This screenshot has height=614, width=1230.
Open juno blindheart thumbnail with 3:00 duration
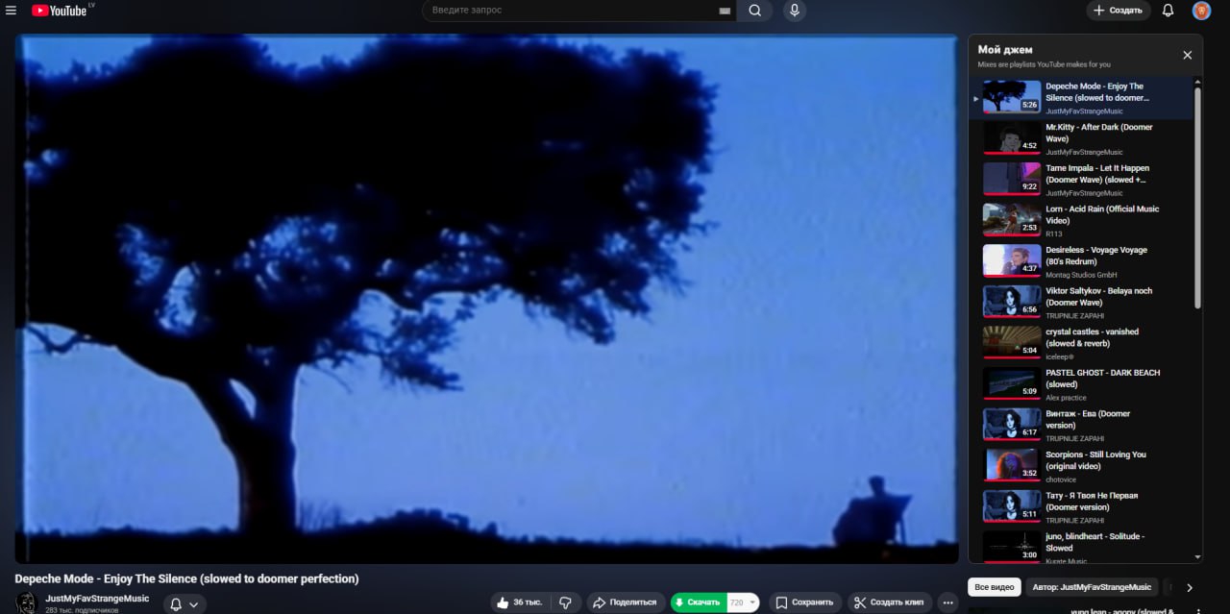(x=1011, y=547)
